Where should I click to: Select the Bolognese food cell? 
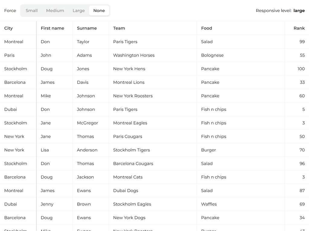click(212, 55)
